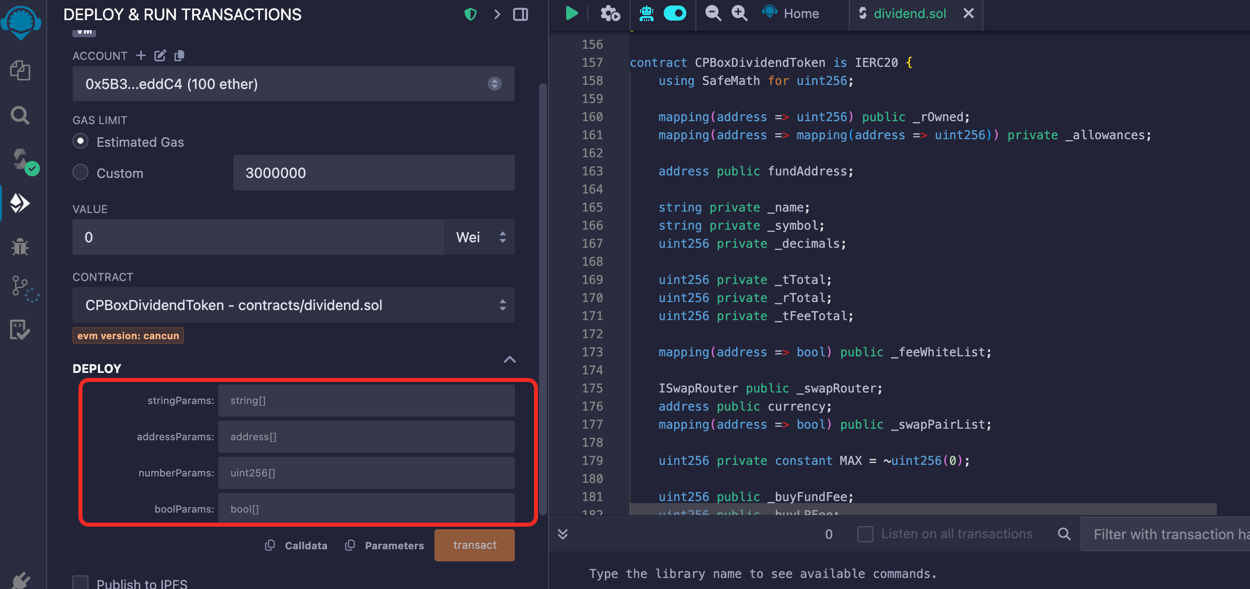Click the boolParams input field
Screen dimensions: 1250x589
coord(367,508)
